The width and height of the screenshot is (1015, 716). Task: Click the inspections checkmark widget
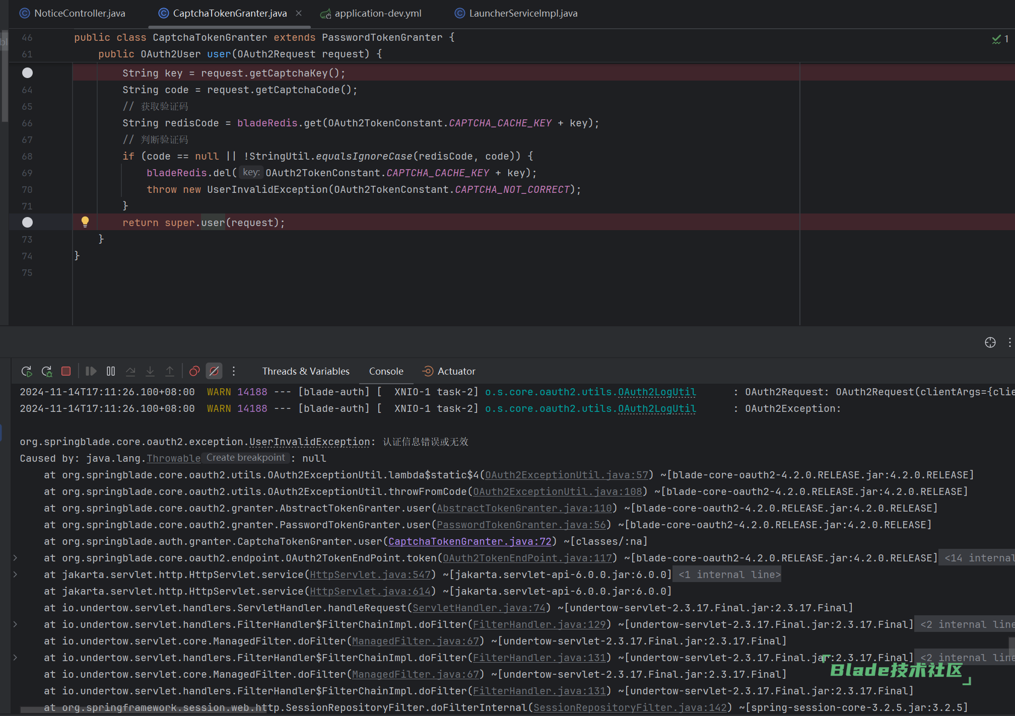1000,39
